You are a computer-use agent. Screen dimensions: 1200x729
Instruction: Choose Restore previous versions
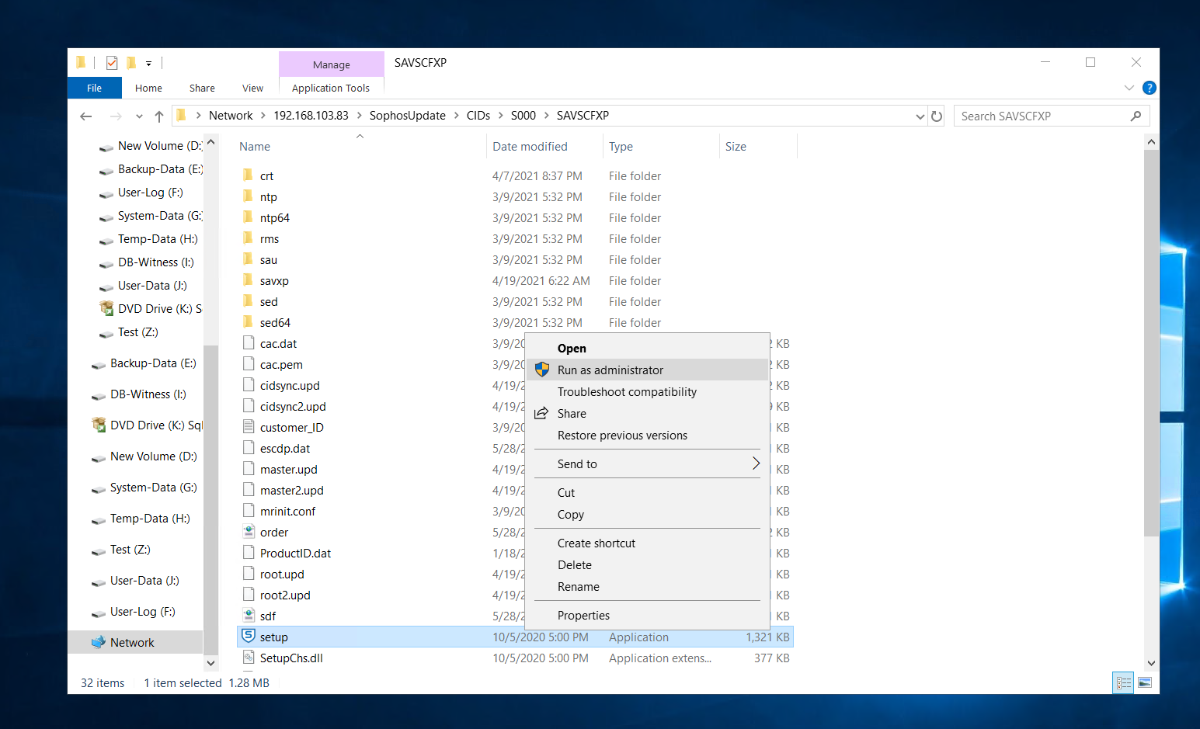[x=647, y=436]
